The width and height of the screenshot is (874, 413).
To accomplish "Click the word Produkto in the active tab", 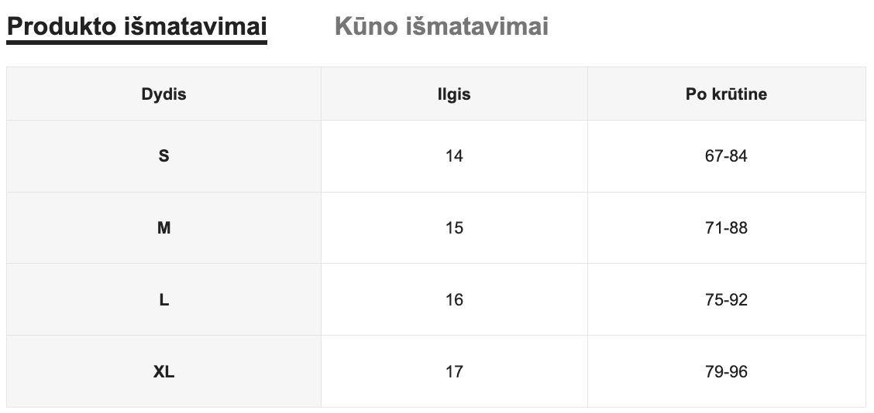I will click(x=61, y=26).
